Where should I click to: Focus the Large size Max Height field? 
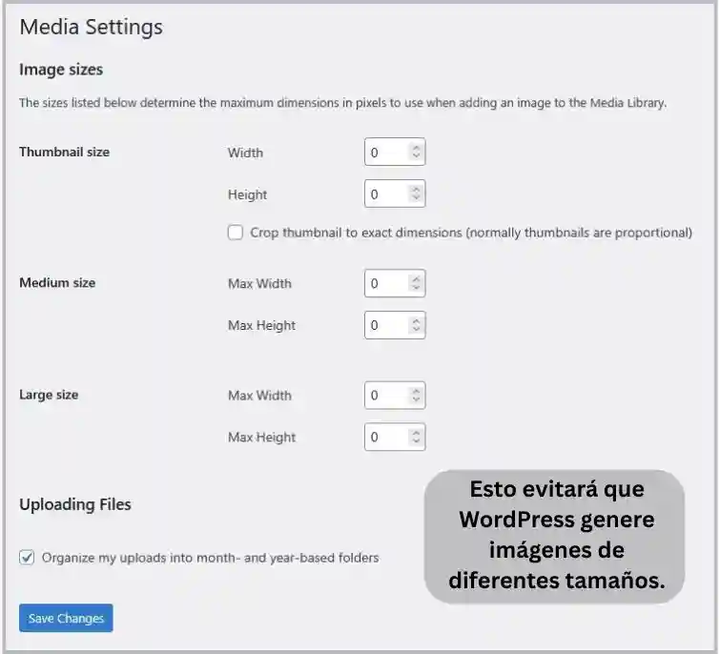[x=395, y=437]
